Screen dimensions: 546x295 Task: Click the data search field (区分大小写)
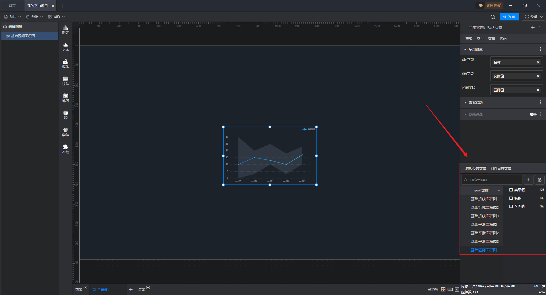tap(492, 180)
